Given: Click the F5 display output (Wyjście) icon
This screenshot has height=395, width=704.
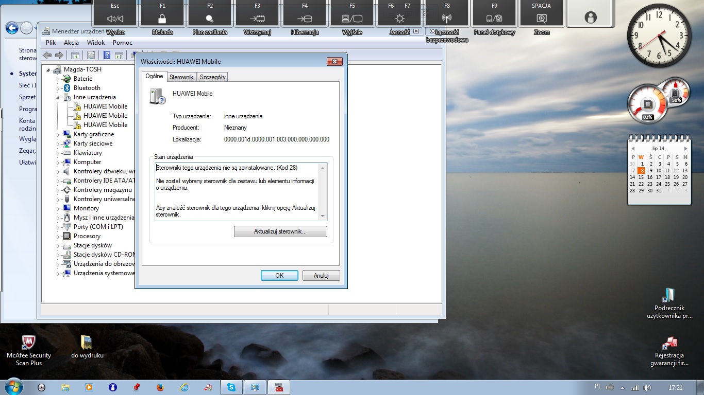Looking at the screenshot, I should 352,19.
